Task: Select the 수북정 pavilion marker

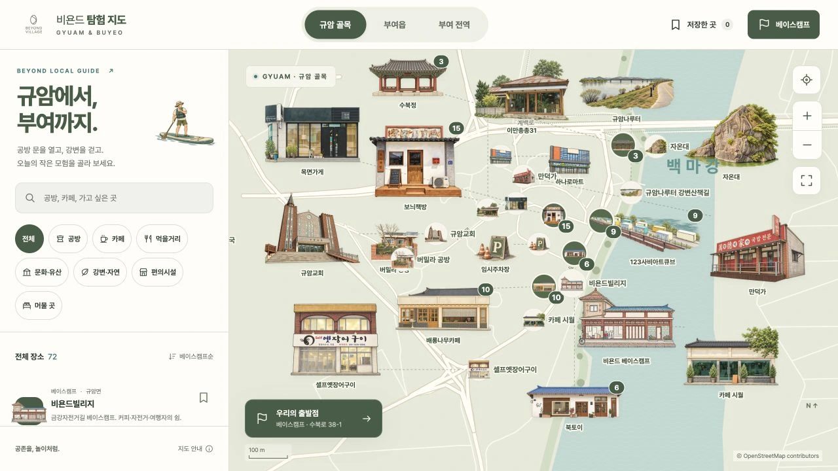Action: (407, 78)
